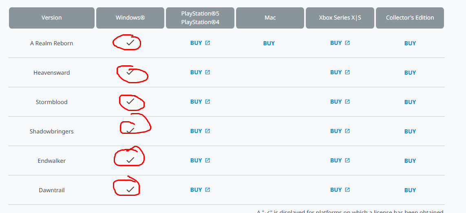The height and width of the screenshot is (213, 466).
Task: Buy Stormblood Collector's Edition
Action: click(x=410, y=102)
